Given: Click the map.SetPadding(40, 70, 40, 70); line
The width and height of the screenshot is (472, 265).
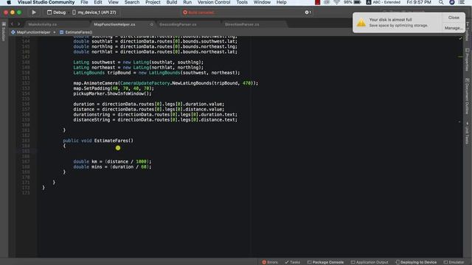Looking at the screenshot, I should 114,88.
